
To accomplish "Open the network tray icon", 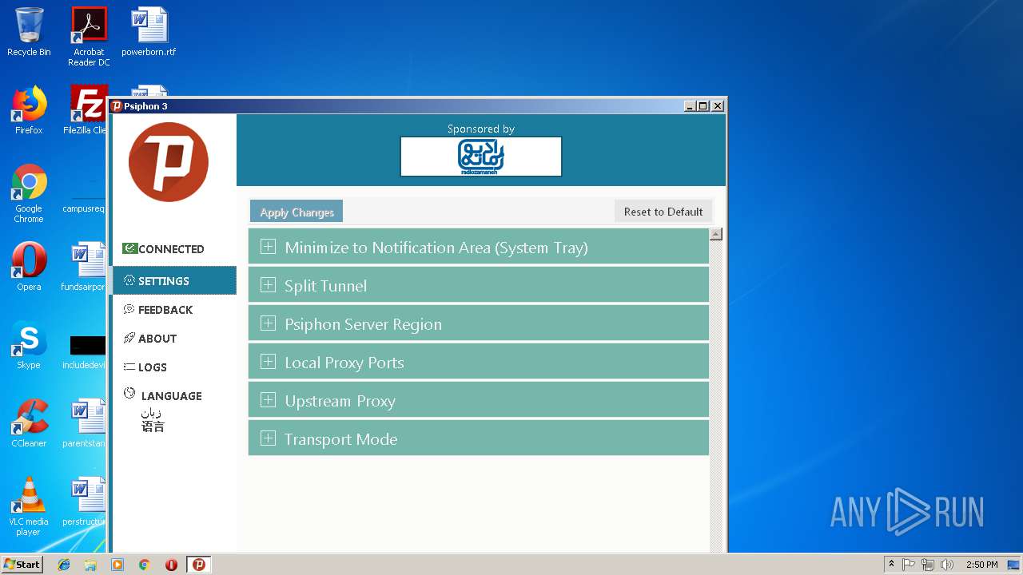I will point(928,565).
